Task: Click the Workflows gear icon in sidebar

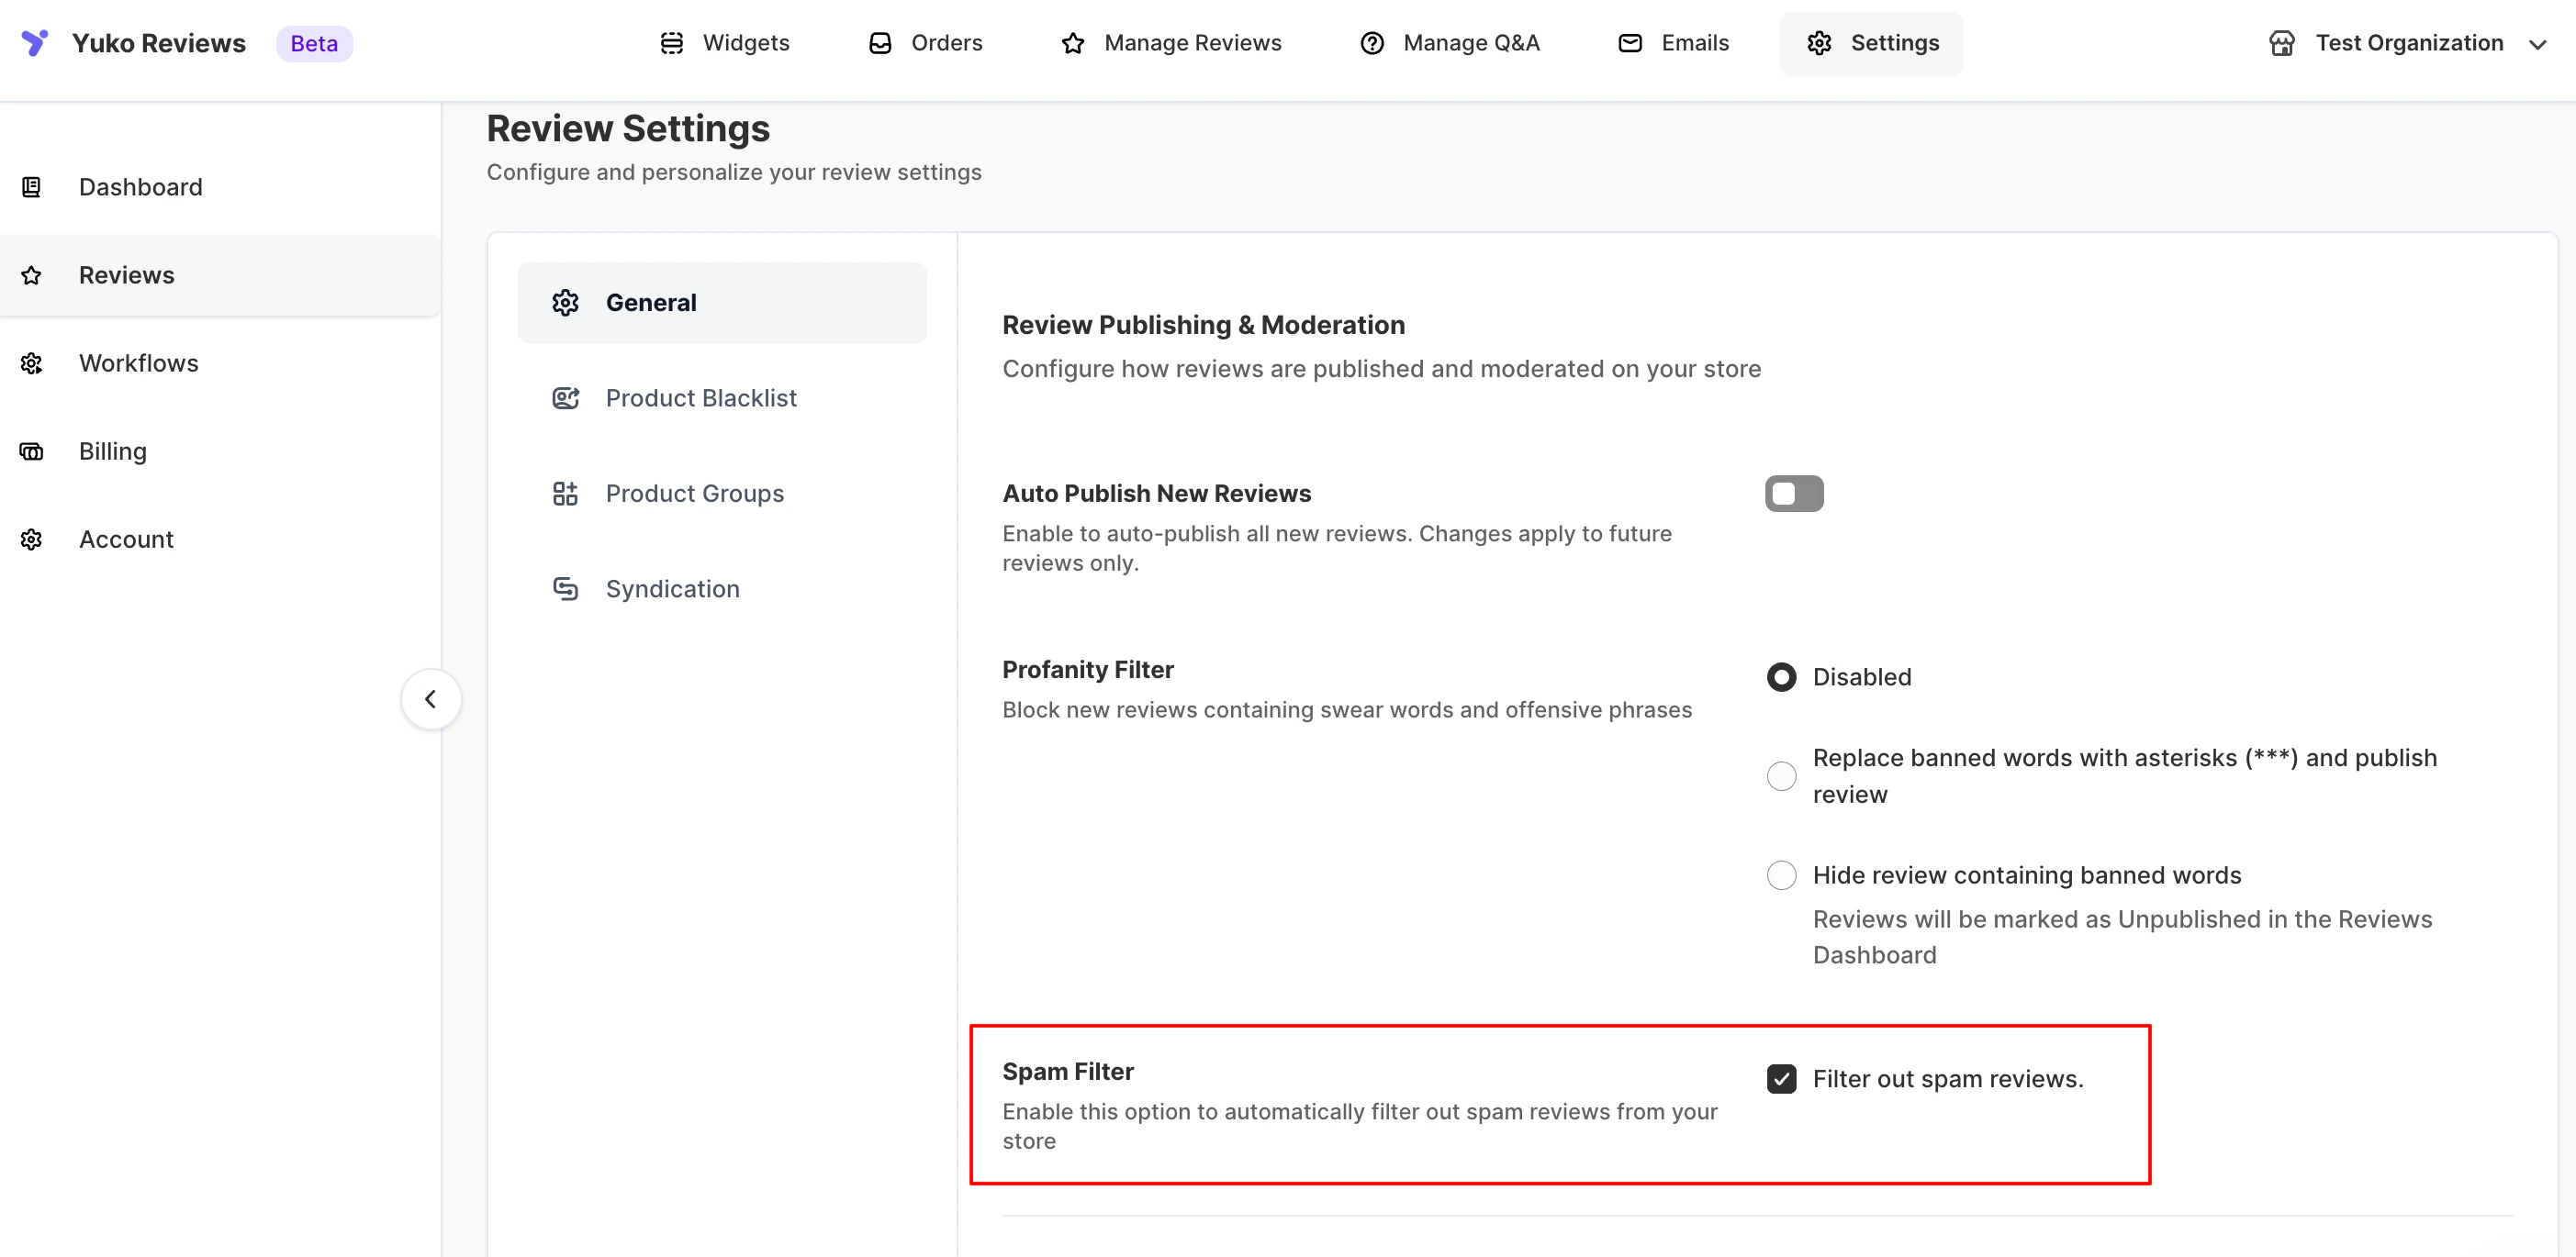Action: (31, 362)
